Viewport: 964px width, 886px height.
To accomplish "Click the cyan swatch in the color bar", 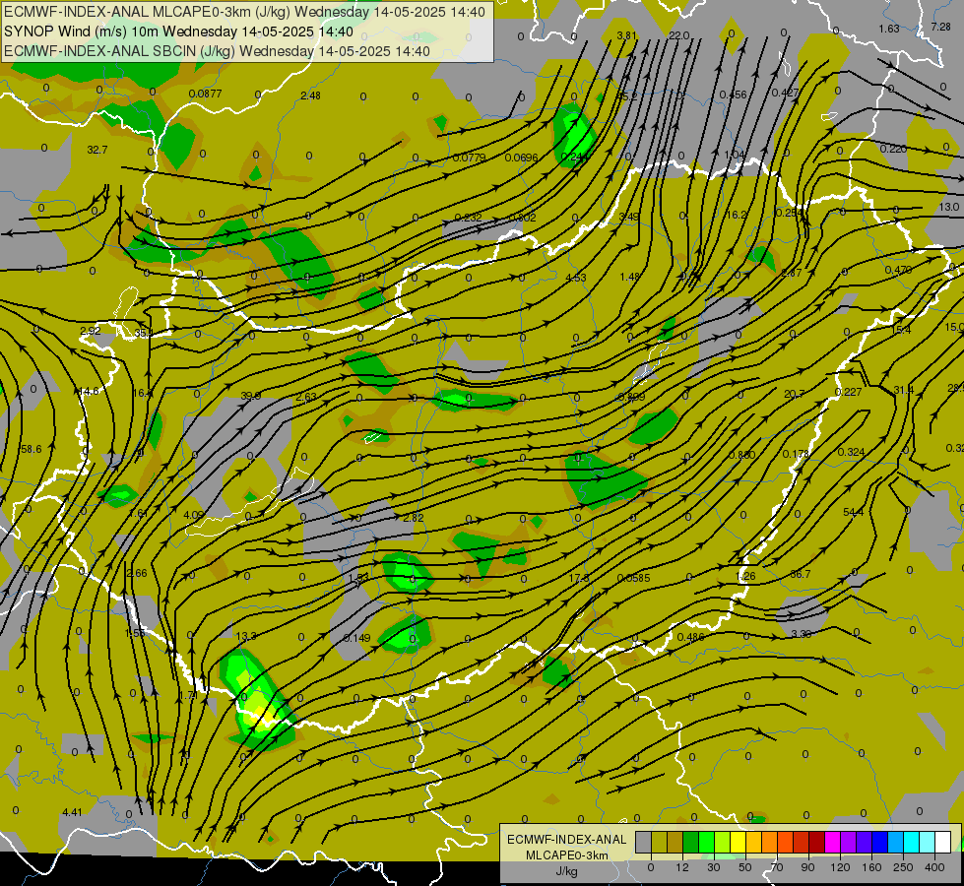I will click(x=913, y=842).
